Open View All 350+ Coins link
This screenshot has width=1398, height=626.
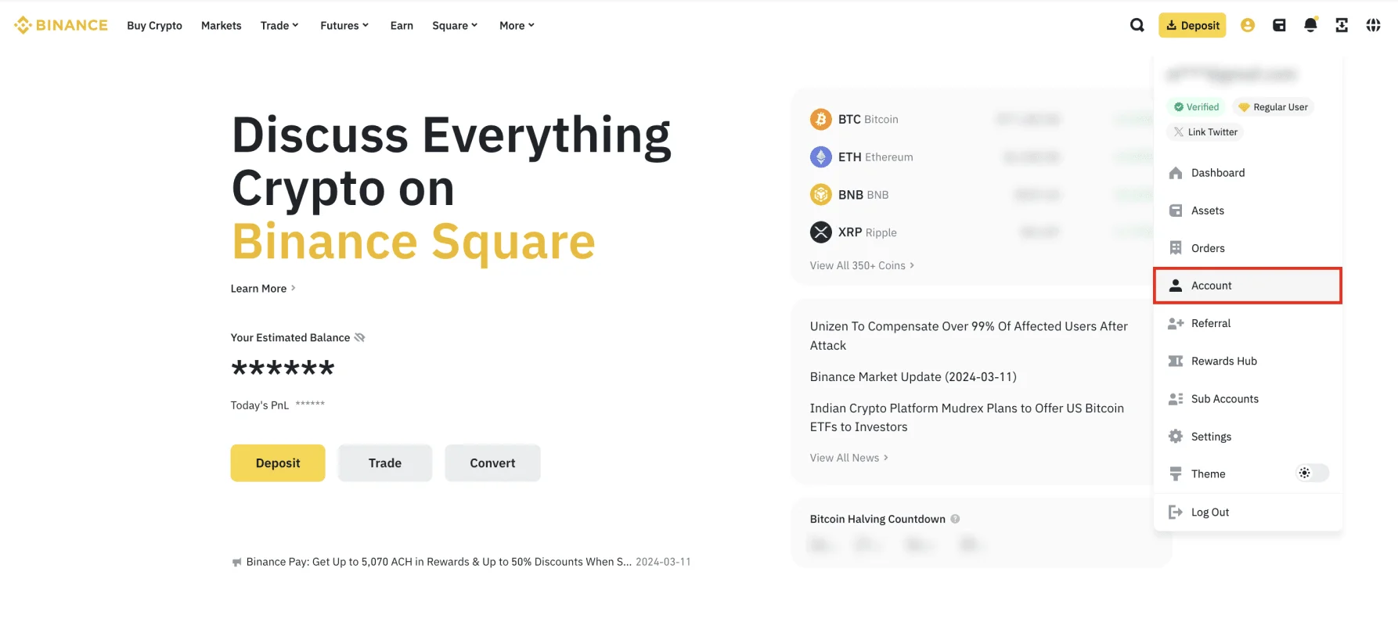coord(861,265)
